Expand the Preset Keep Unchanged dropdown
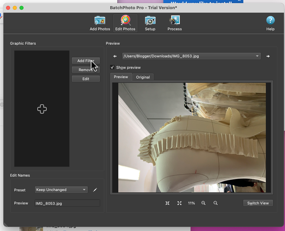This screenshot has width=285, height=231. (x=62, y=190)
